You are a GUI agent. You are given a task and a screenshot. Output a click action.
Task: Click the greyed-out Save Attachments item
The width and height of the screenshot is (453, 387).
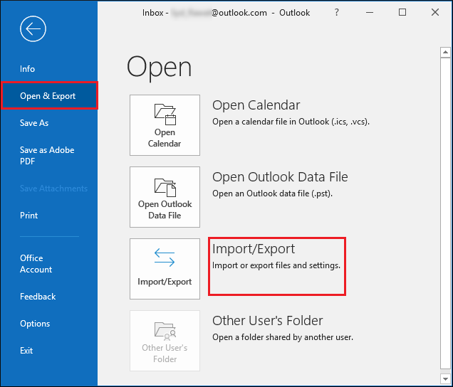click(53, 189)
